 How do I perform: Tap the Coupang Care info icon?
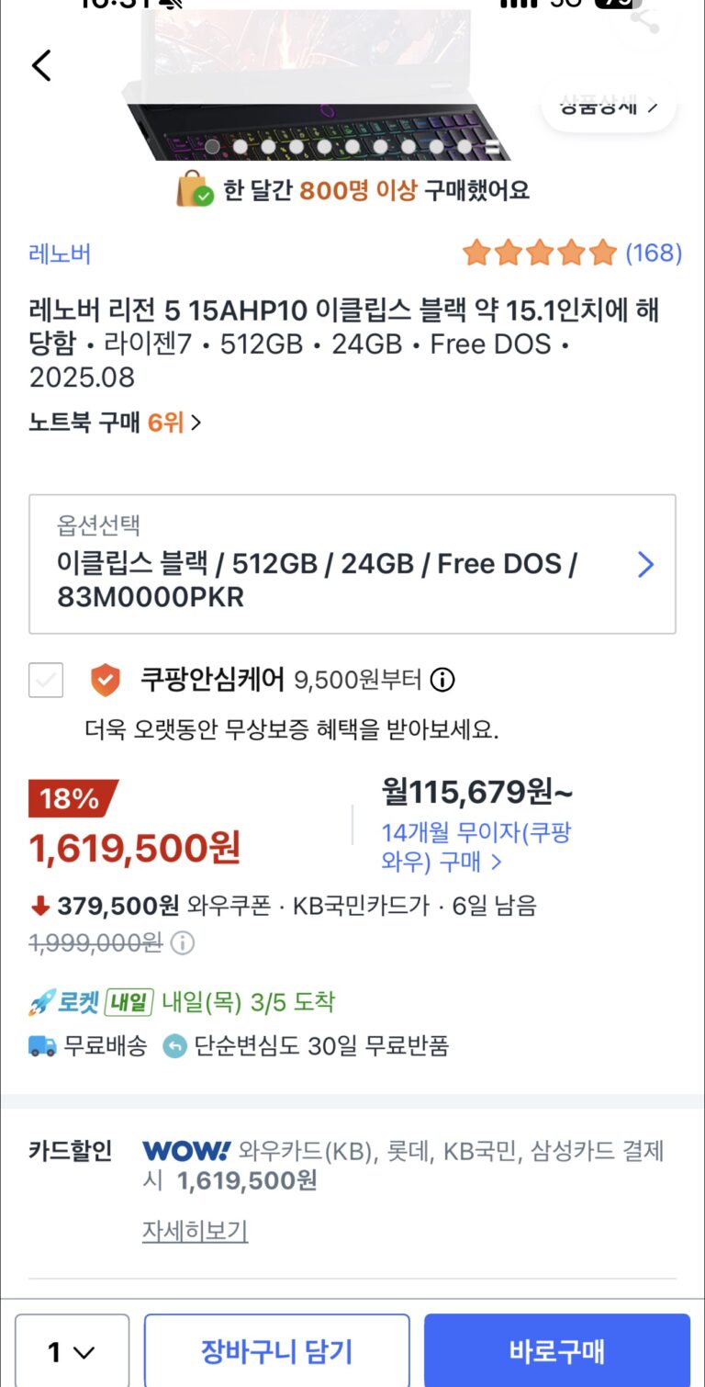click(x=442, y=680)
